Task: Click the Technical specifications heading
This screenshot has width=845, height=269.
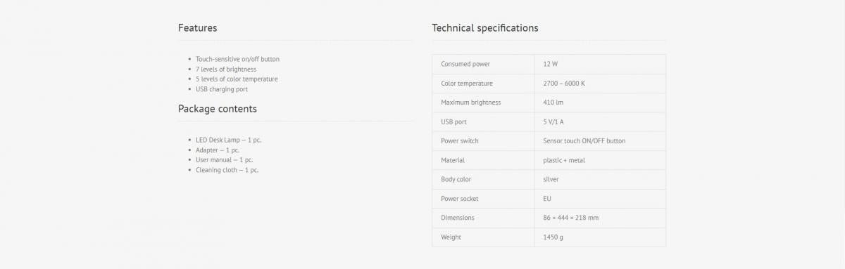Action: (485, 28)
